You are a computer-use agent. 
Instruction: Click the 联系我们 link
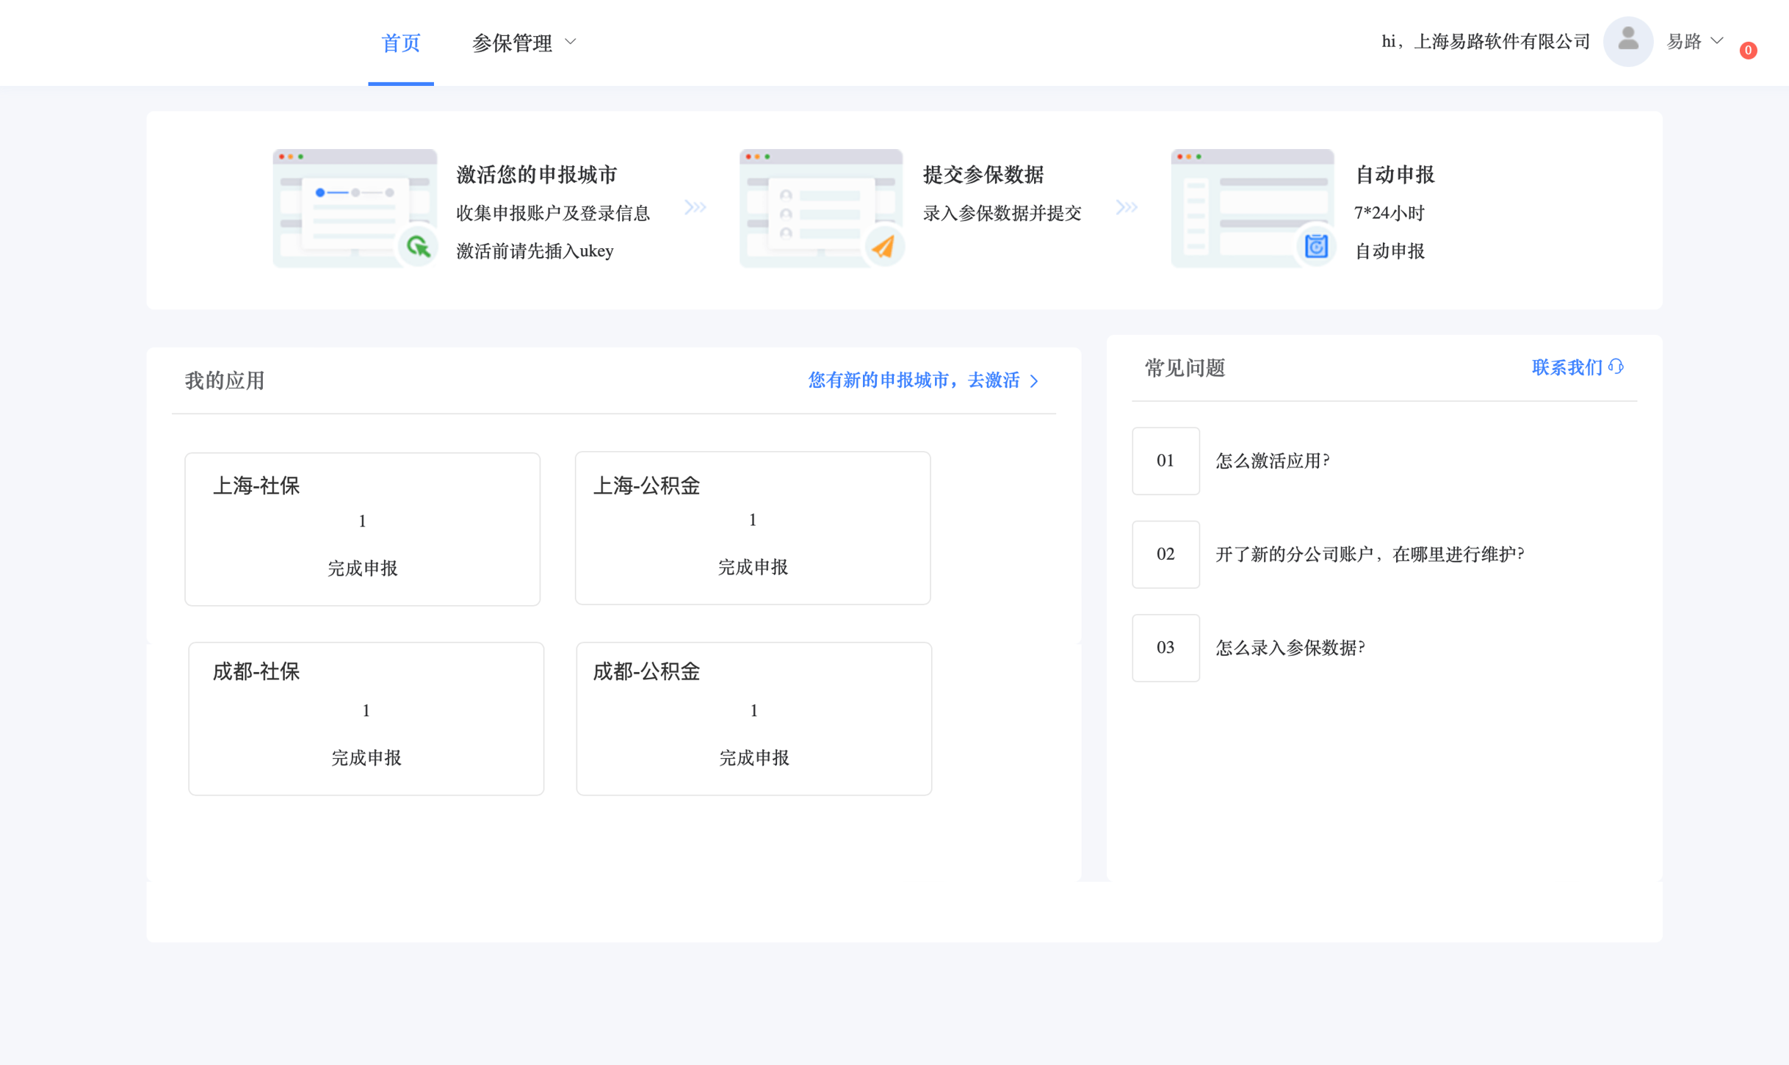[1566, 367]
